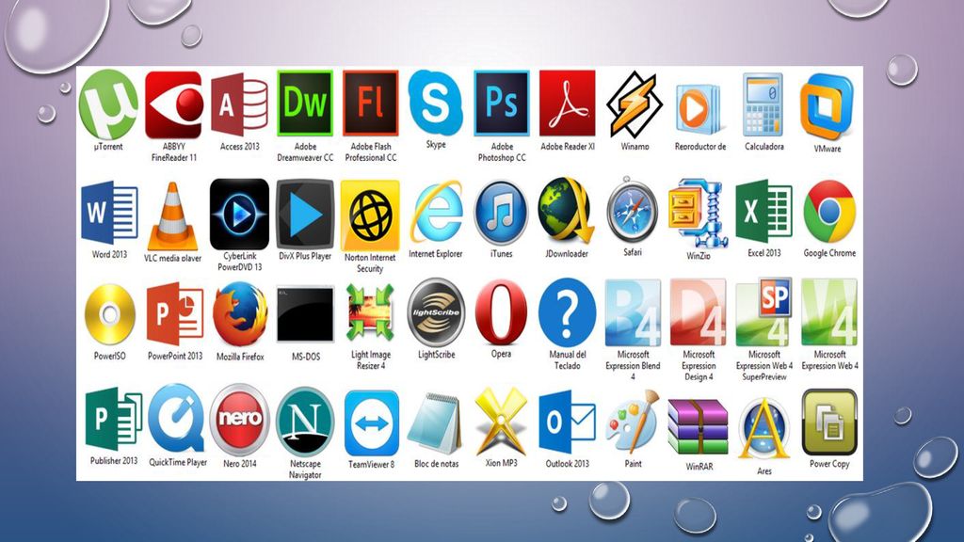Click the "Netscape Navigator" label text

click(x=305, y=470)
